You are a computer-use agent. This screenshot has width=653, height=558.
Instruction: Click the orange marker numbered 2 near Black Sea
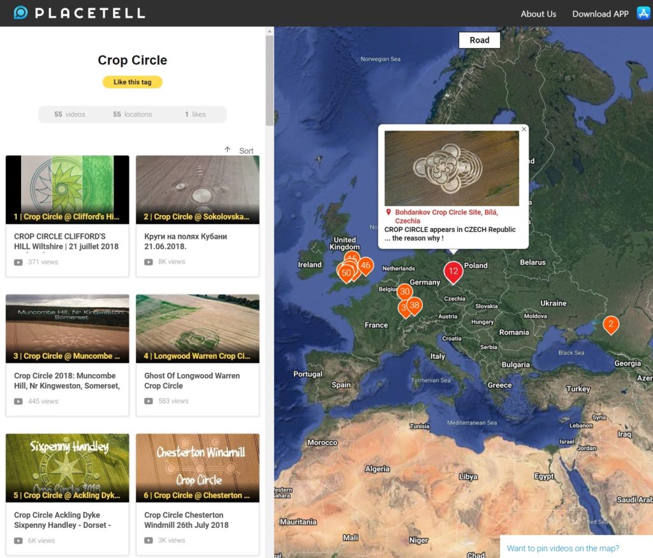coord(610,325)
